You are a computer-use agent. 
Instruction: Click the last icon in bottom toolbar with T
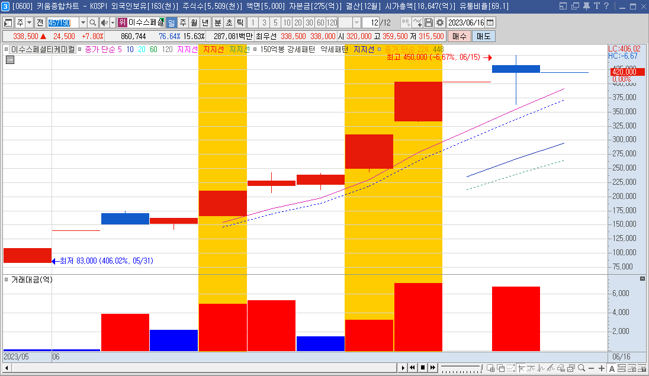click(x=641, y=368)
